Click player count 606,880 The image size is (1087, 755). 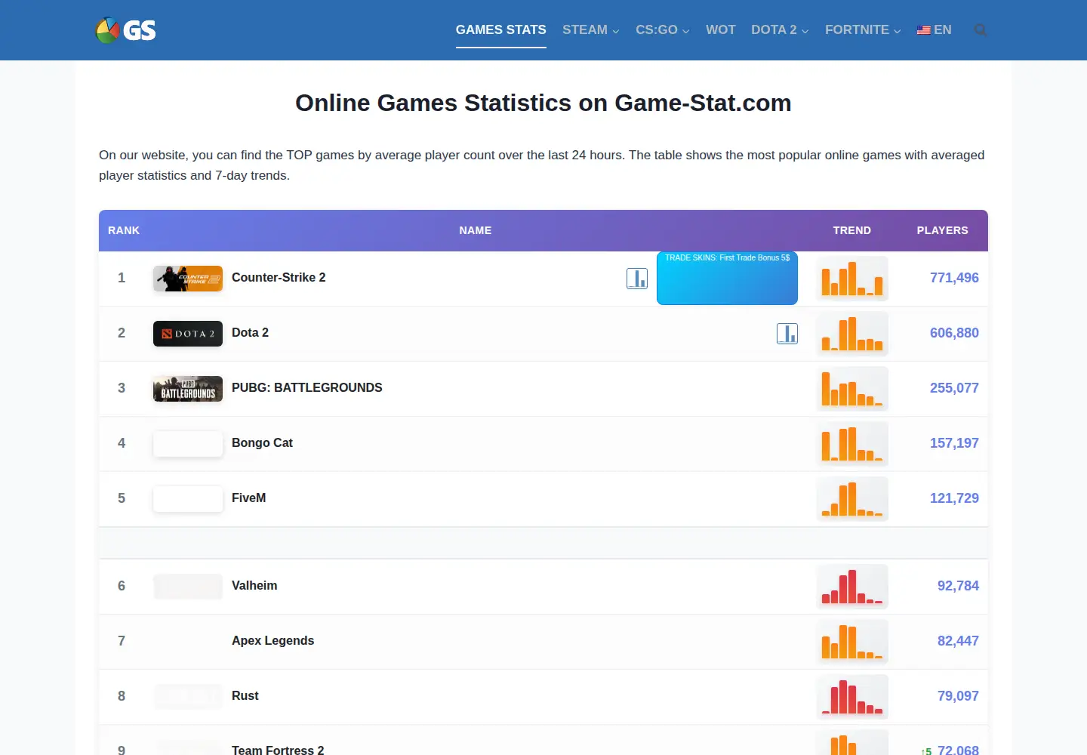pyautogui.click(x=954, y=333)
